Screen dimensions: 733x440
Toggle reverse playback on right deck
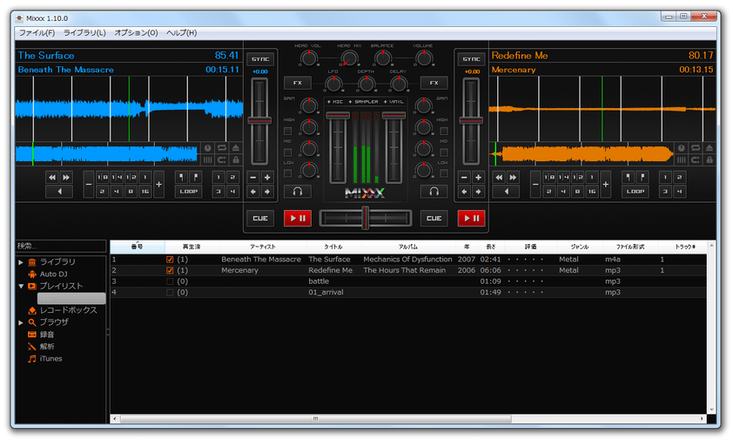(507, 192)
